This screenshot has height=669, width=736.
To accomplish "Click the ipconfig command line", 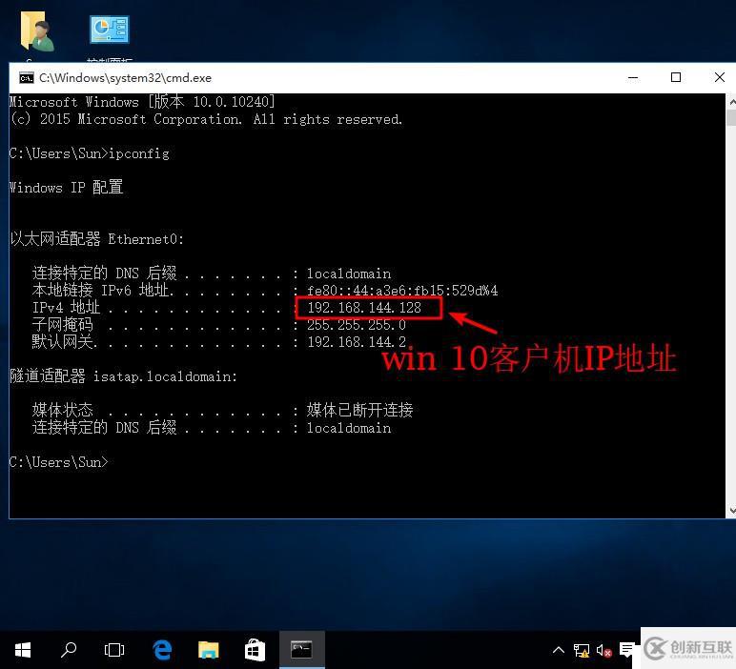I will (90, 153).
